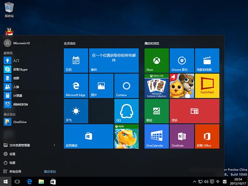This screenshot has height=186, width=248.
Task: Open 计算器 (Calculator) from the list
Action: (30, 95)
